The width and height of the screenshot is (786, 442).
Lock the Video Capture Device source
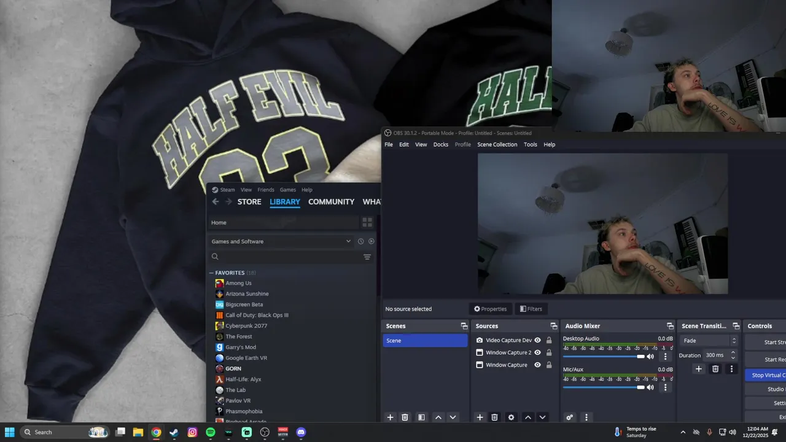tap(549, 340)
